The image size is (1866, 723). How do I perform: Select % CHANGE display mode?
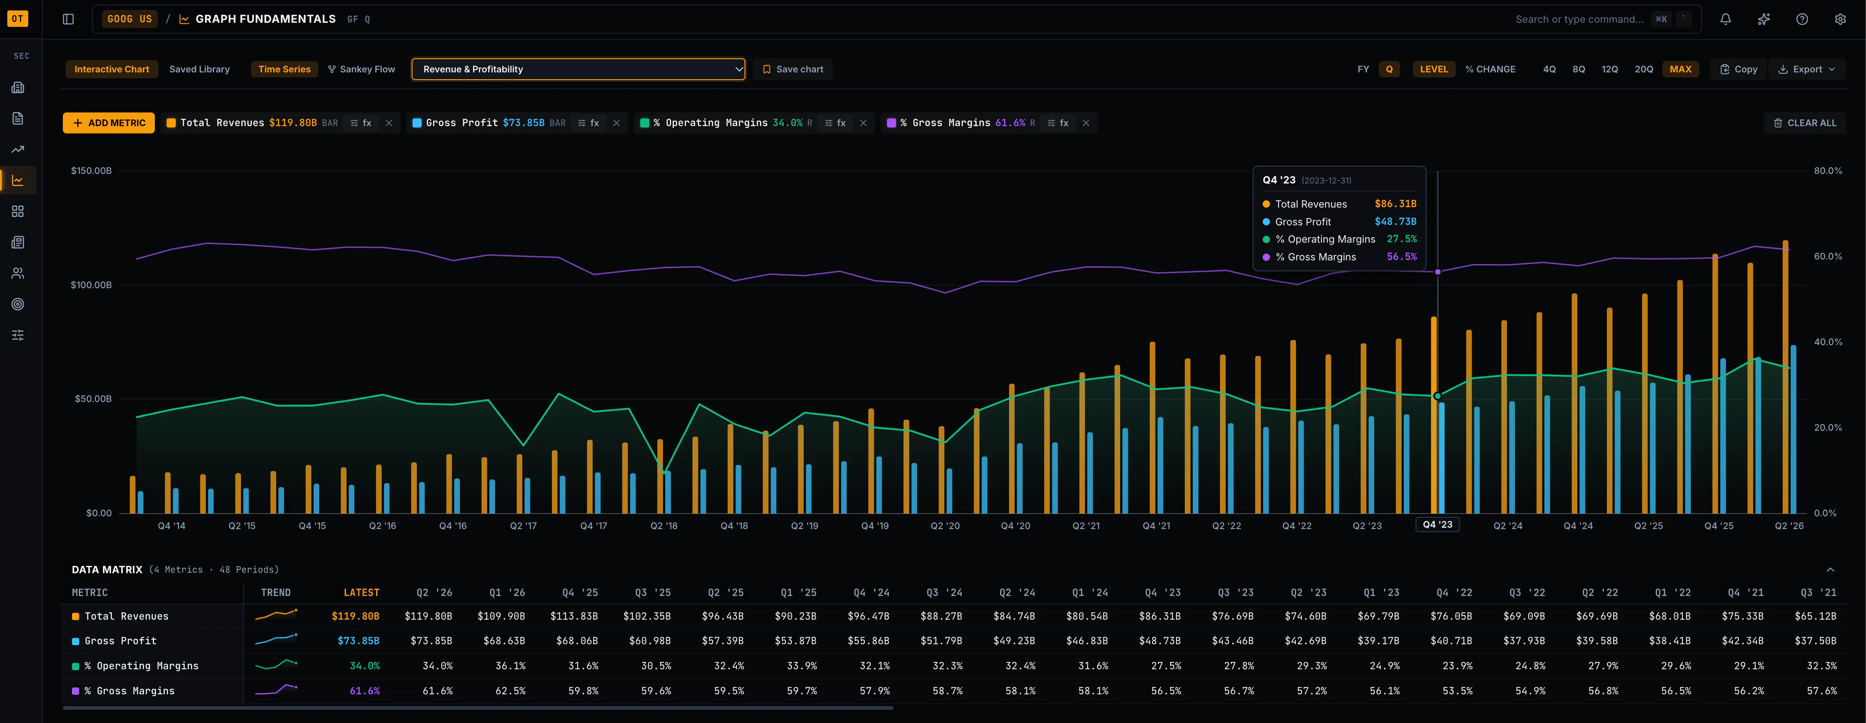pyautogui.click(x=1490, y=70)
